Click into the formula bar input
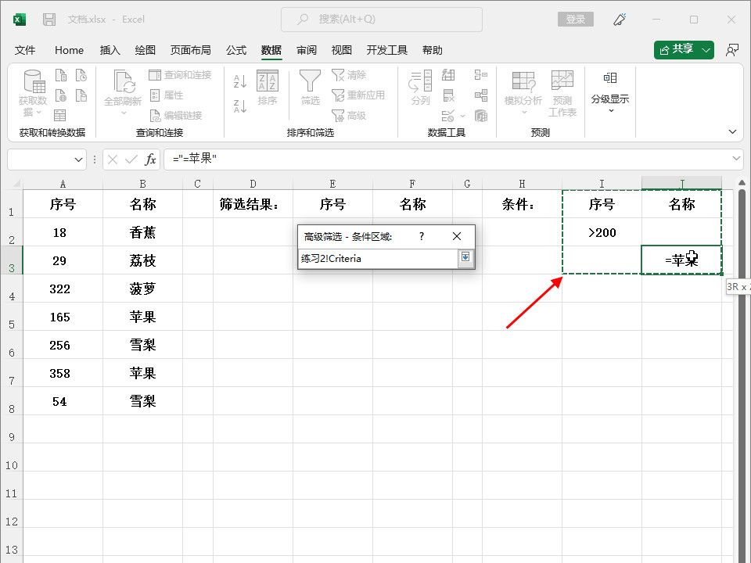Screen dimensions: 751x563 [447, 159]
